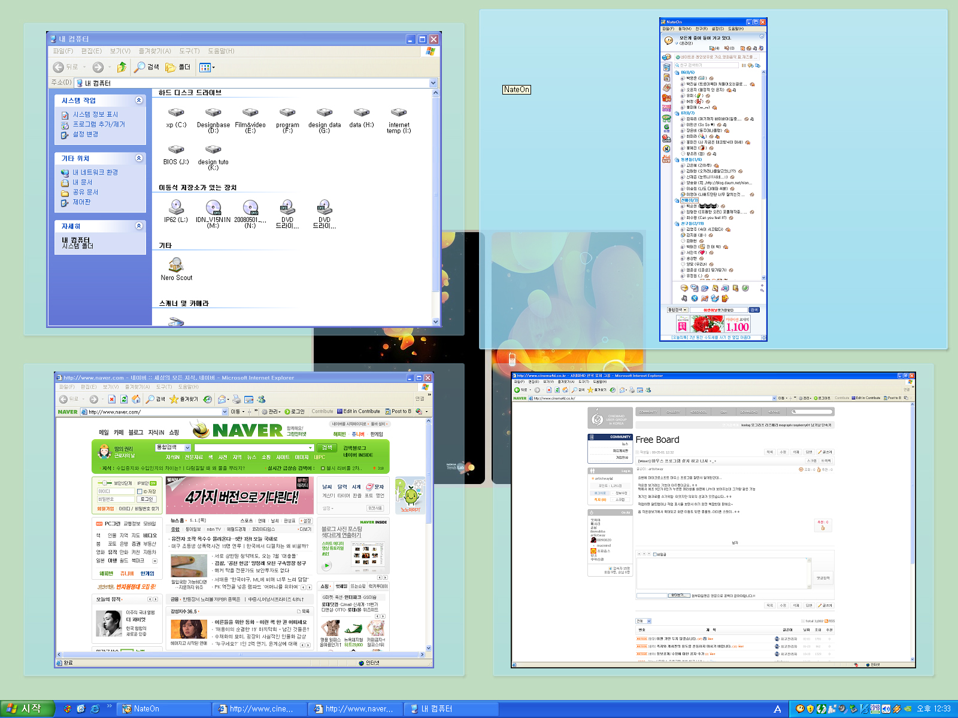
Task: Check the 비밀글 checkbox in Free Board comment
Action: click(655, 554)
